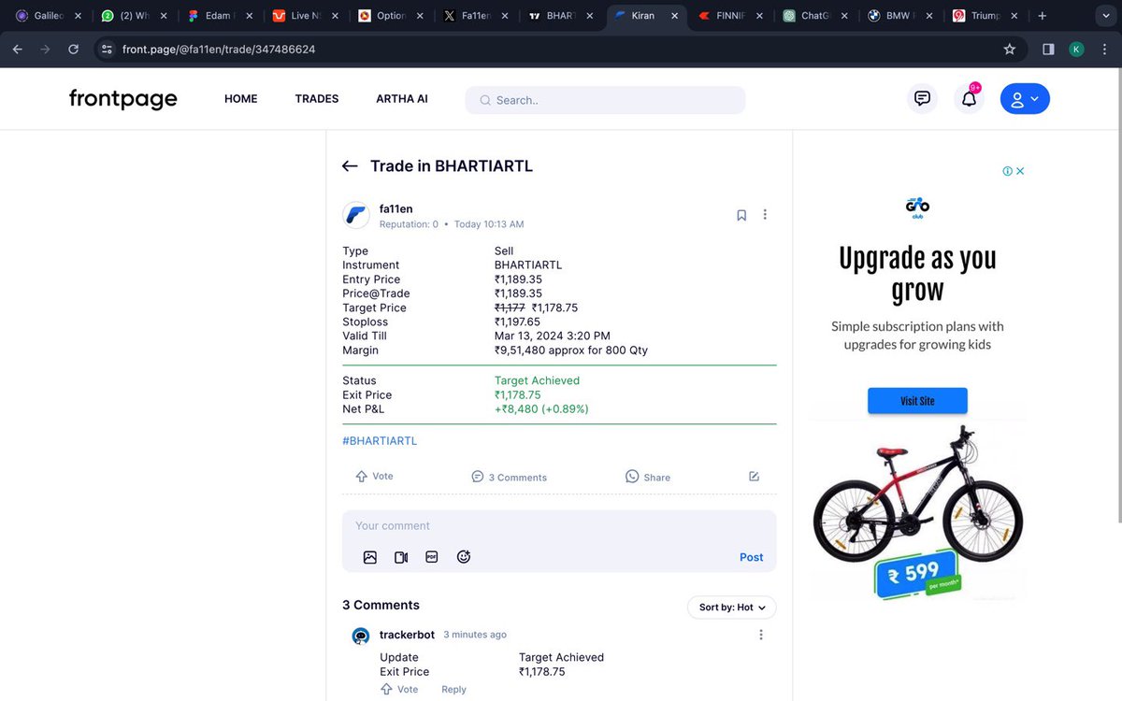Click the fa11en username

pos(396,208)
